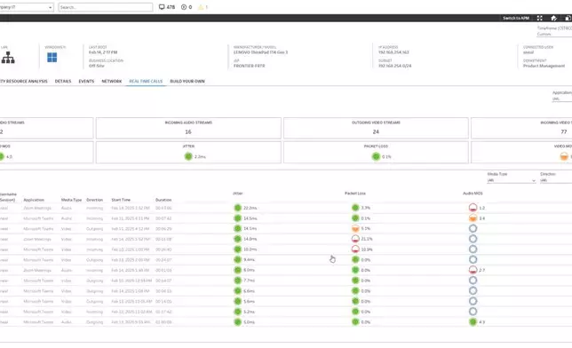Sort by the Audio MOS column header
Screen dimensions: 572x348
473,194
